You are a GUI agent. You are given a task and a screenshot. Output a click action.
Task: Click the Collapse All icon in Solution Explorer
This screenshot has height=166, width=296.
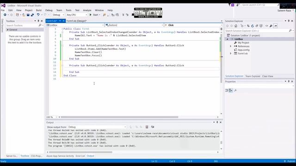(x=257, y=26)
